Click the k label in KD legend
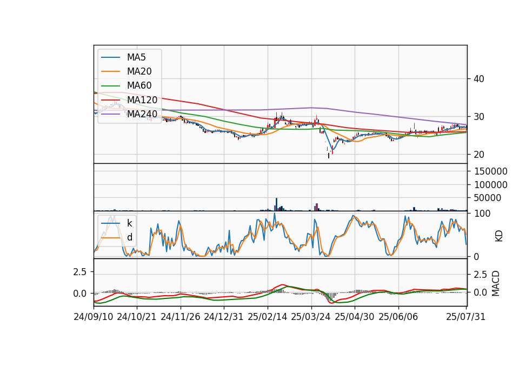This screenshot has height=373, width=519. 129,223
